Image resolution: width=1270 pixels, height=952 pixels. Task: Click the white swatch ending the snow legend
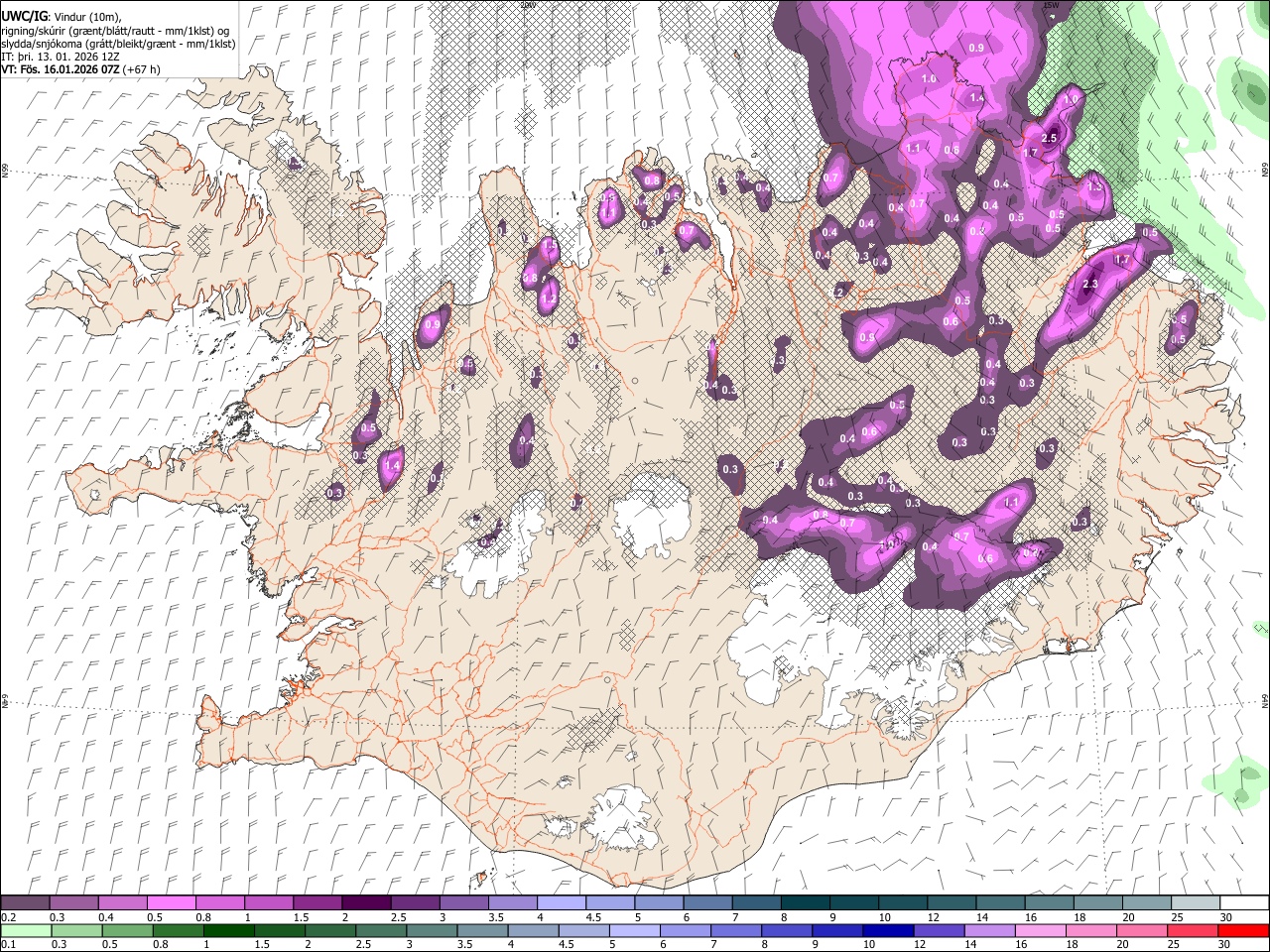(1243, 902)
